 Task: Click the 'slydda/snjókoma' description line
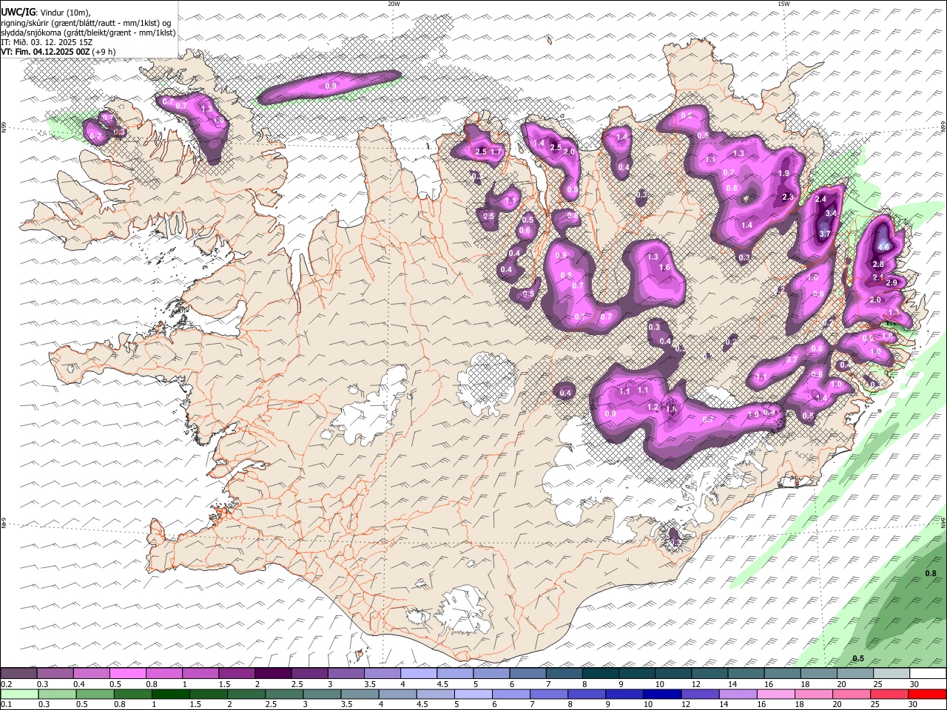pyautogui.click(x=88, y=33)
